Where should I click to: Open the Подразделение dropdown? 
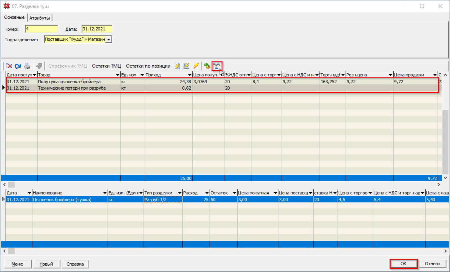click(x=108, y=40)
